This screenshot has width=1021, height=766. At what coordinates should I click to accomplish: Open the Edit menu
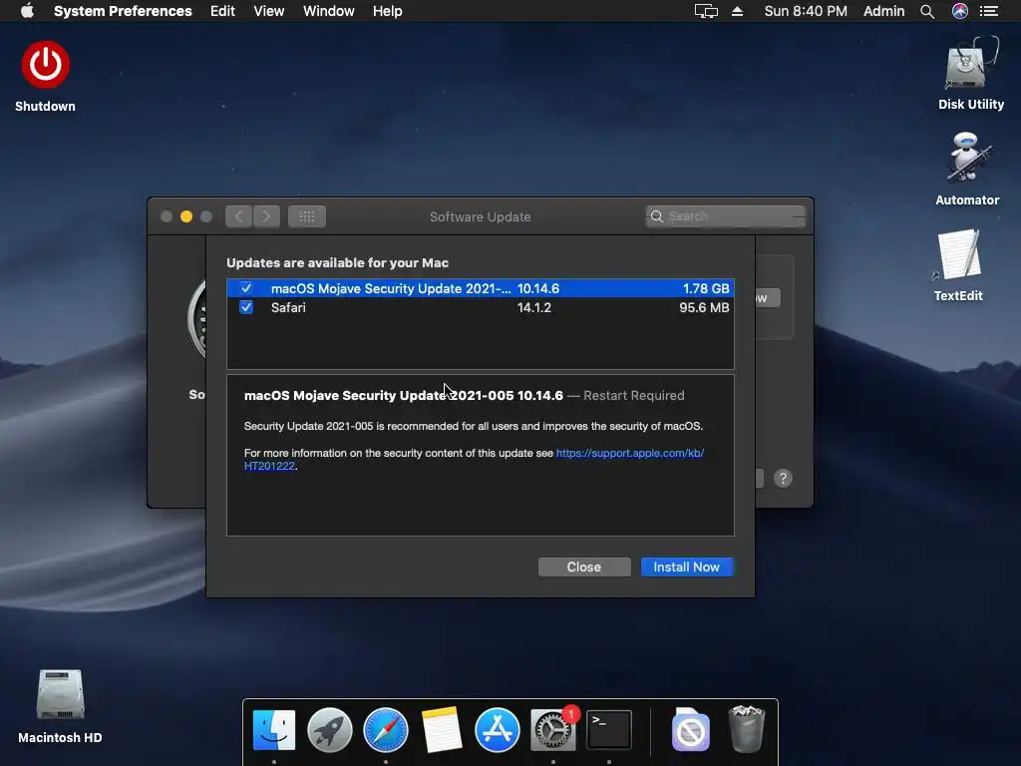(222, 11)
